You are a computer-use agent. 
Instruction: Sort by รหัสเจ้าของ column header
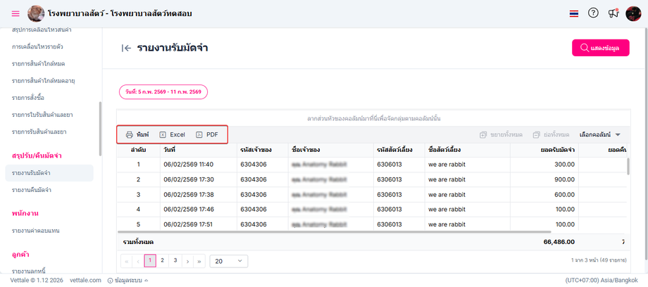pos(263,150)
